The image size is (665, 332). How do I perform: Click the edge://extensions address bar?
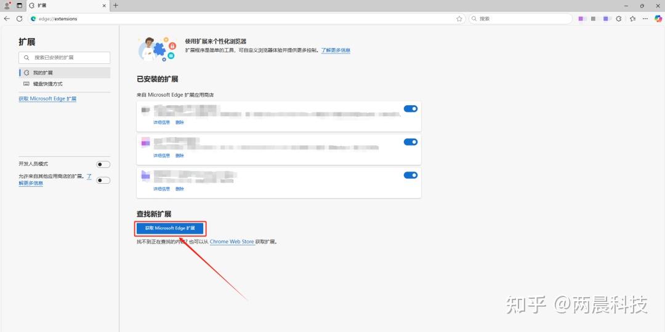(246, 18)
